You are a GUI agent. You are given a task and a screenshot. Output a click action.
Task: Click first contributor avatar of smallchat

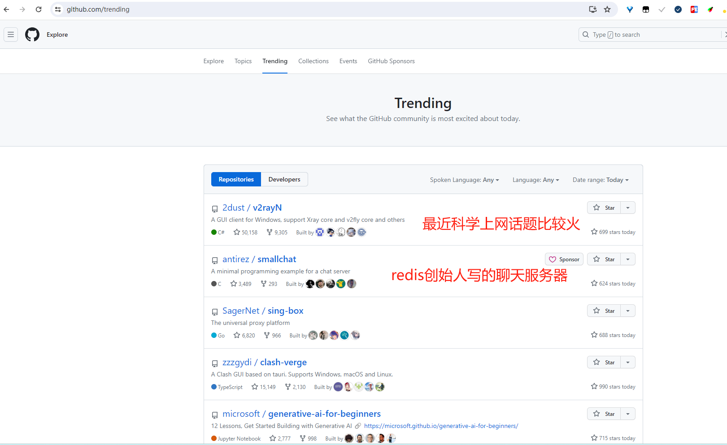point(310,284)
